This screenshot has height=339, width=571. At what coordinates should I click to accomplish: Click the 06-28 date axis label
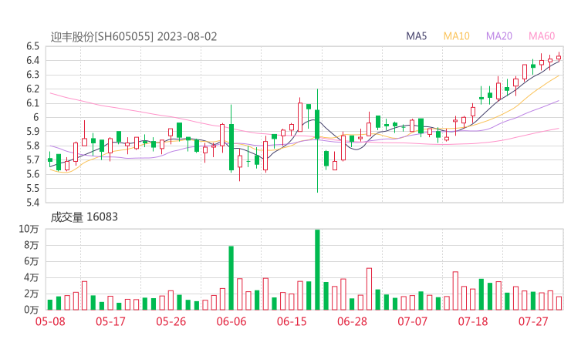[x=352, y=321]
